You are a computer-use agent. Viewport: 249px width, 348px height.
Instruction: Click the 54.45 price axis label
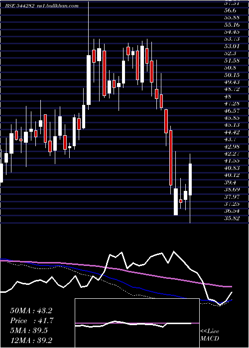(232, 32)
